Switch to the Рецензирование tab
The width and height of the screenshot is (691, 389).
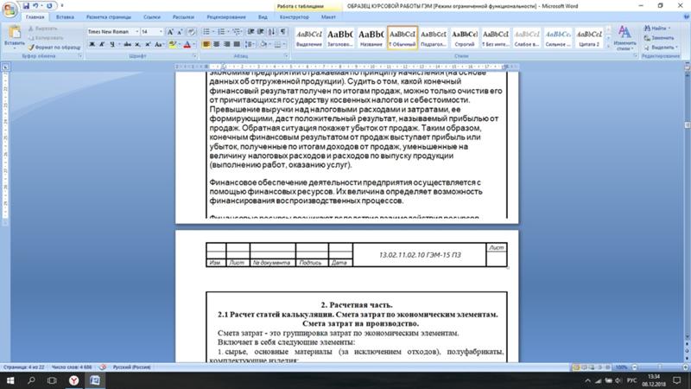tap(226, 16)
